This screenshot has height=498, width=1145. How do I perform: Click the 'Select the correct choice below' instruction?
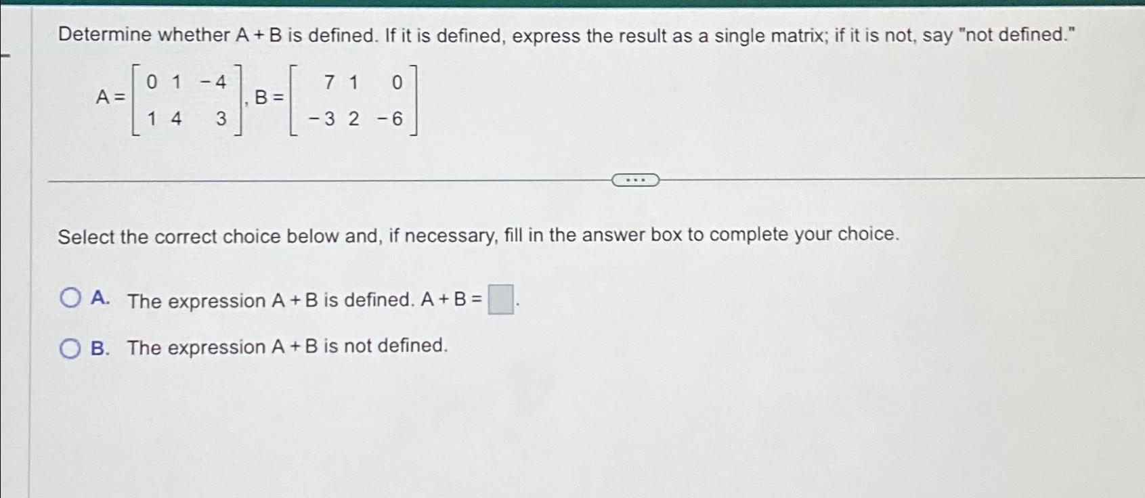point(478,236)
